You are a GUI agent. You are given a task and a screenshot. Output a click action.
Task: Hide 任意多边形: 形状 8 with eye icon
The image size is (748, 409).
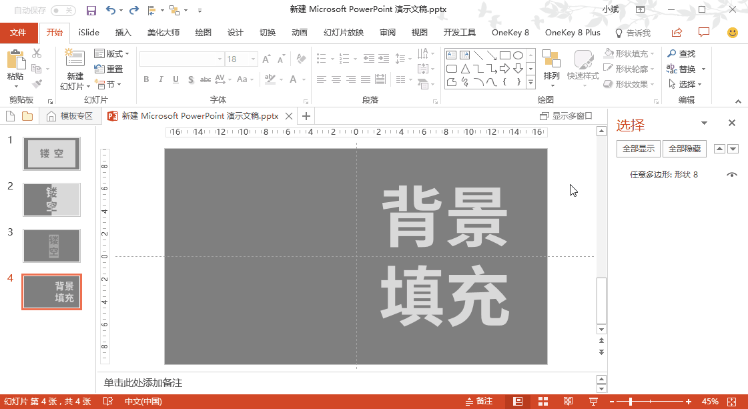[732, 175]
